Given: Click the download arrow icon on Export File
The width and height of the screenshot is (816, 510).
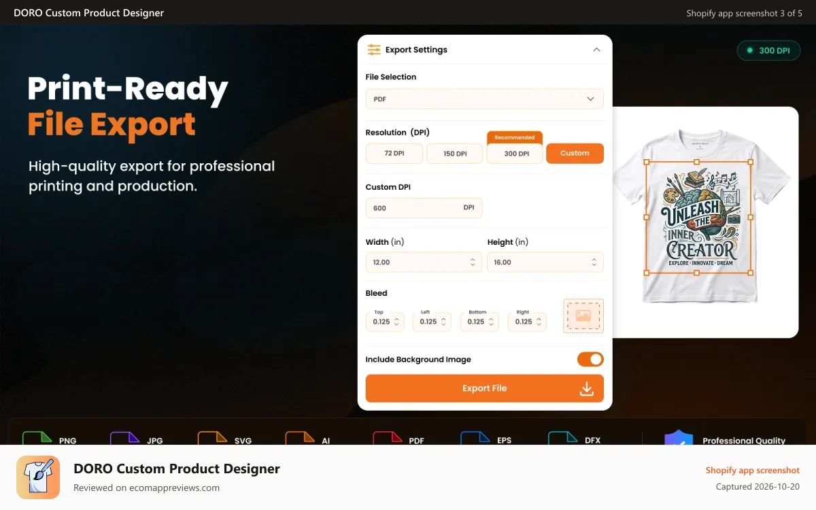Looking at the screenshot, I should pyautogui.click(x=586, y=388).
